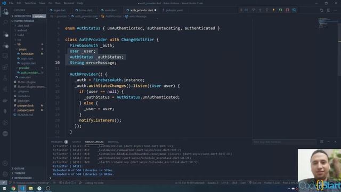
Task: Select the Debug Console panel tab
Action: (94, 142)
